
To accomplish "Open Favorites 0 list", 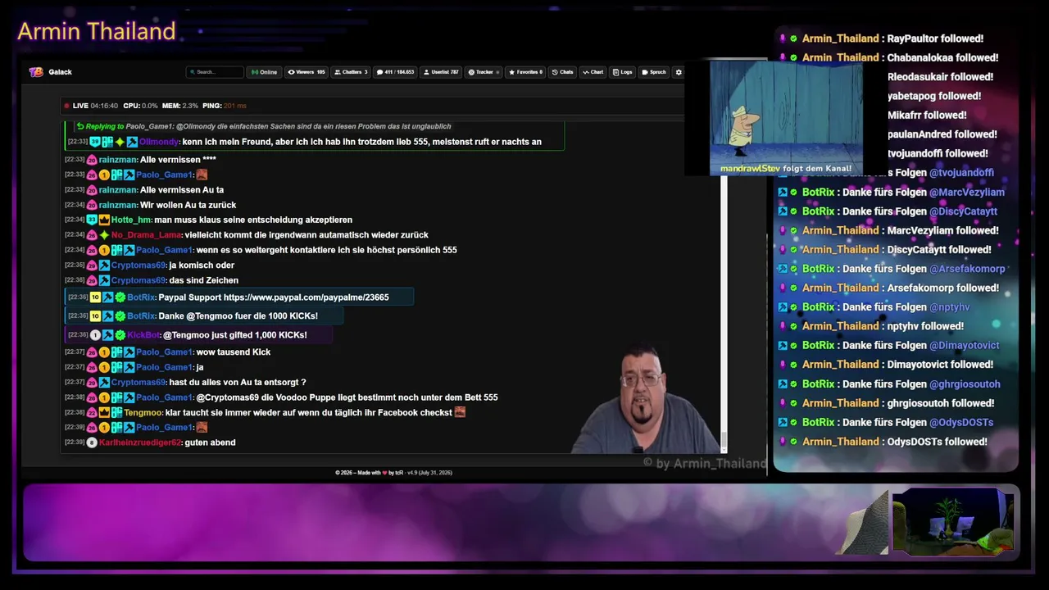I will 526,72.
